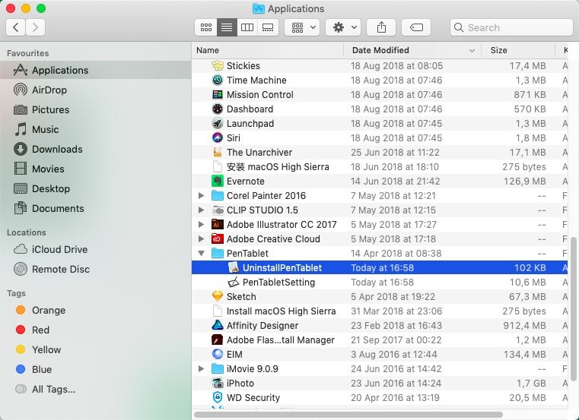The height and width of the screenshot is (420, 579).
Task: Select the Mission Control app icon
Action: [218, 94]
